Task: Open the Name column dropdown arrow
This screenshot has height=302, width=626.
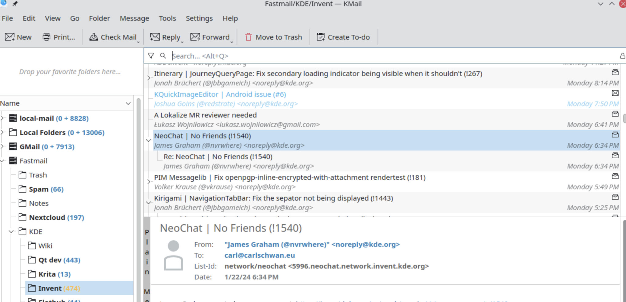Action: click(x=128, y=103)
